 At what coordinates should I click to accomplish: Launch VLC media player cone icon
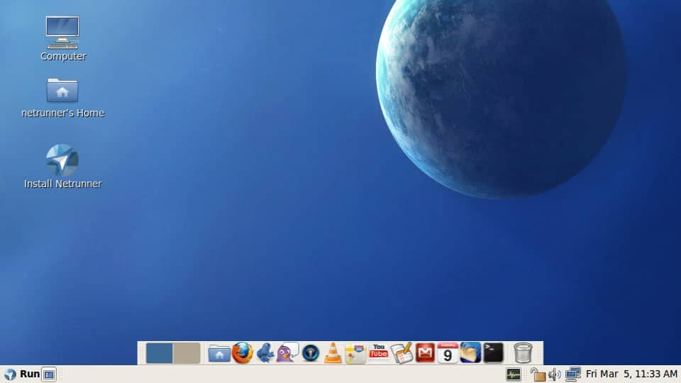tap(333, 353)
